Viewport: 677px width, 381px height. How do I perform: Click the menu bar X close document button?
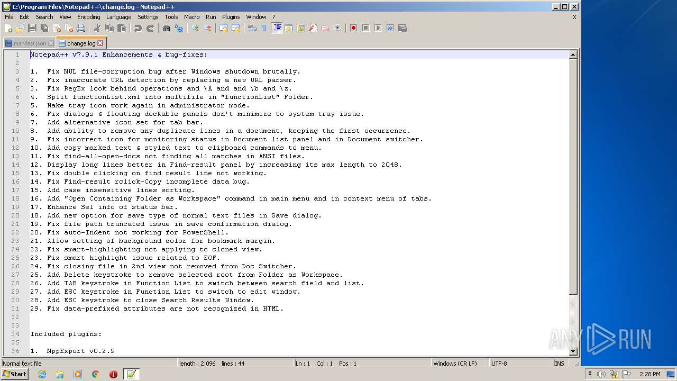click(x=574, y=17)
